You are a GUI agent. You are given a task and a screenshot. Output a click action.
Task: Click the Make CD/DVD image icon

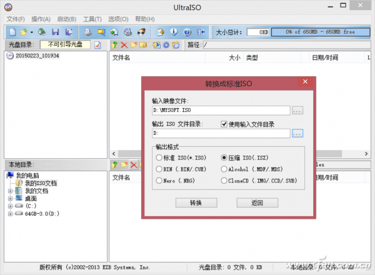pos(87,32)
